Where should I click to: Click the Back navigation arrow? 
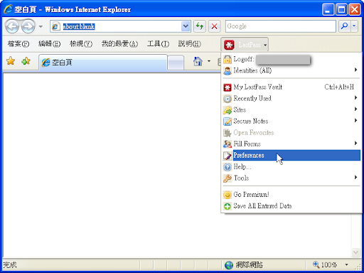point(12,26)
